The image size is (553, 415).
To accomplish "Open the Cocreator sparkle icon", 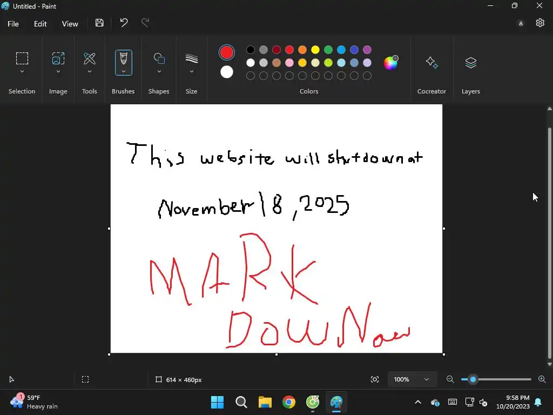I will pyautogui.click(x=431, y=63).
